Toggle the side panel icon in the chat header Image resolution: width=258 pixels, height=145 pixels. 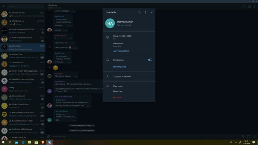[250, 7]
